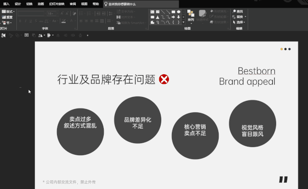Expand the 节 (Section) dropdown
The image size is (308, 189).
click(x=7, y=23)
